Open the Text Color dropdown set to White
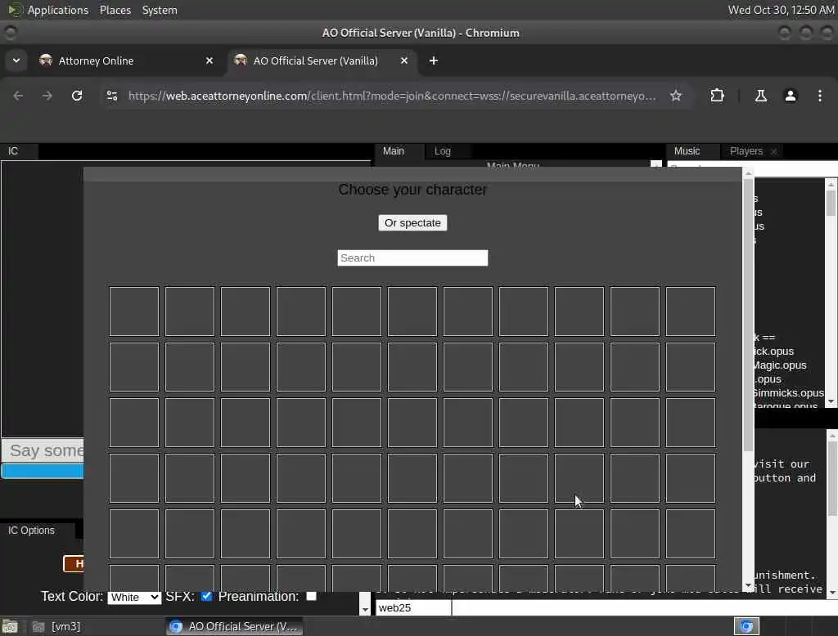Screen dimensions: 838x636 [x=134, y=597]
